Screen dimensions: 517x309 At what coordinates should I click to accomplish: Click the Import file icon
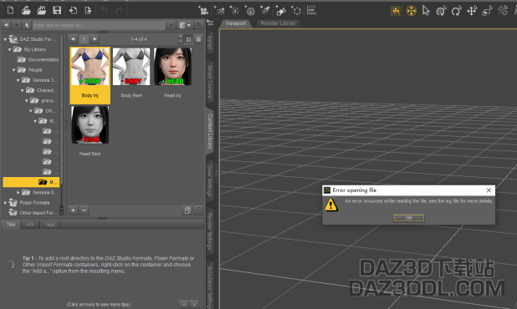point(73,11)
